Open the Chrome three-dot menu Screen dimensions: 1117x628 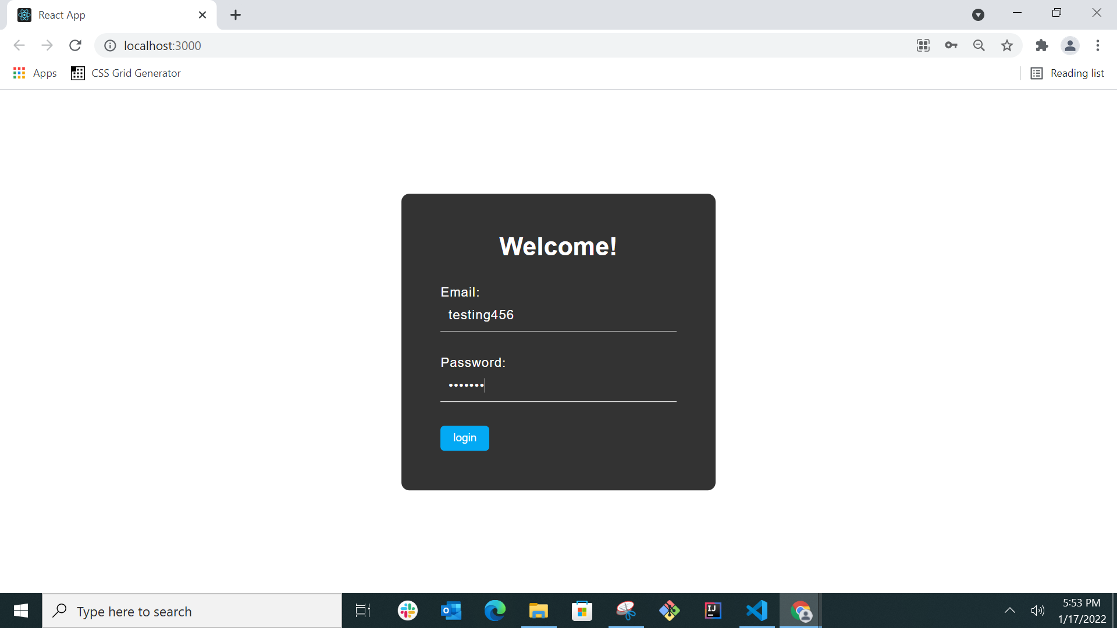coord(1098,45)
